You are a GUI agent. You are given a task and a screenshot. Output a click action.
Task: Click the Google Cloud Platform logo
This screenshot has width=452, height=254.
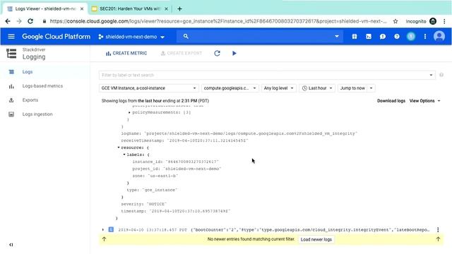click(56, 37)
